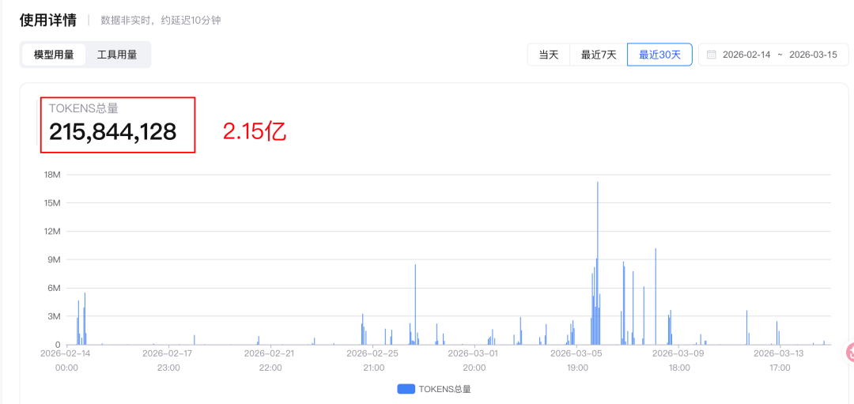The image size is (854, 404).
Task: Open the calendar icon in date picker
Action: [711, 55]
